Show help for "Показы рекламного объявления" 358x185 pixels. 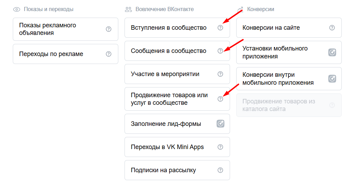(x=109, y=29)
